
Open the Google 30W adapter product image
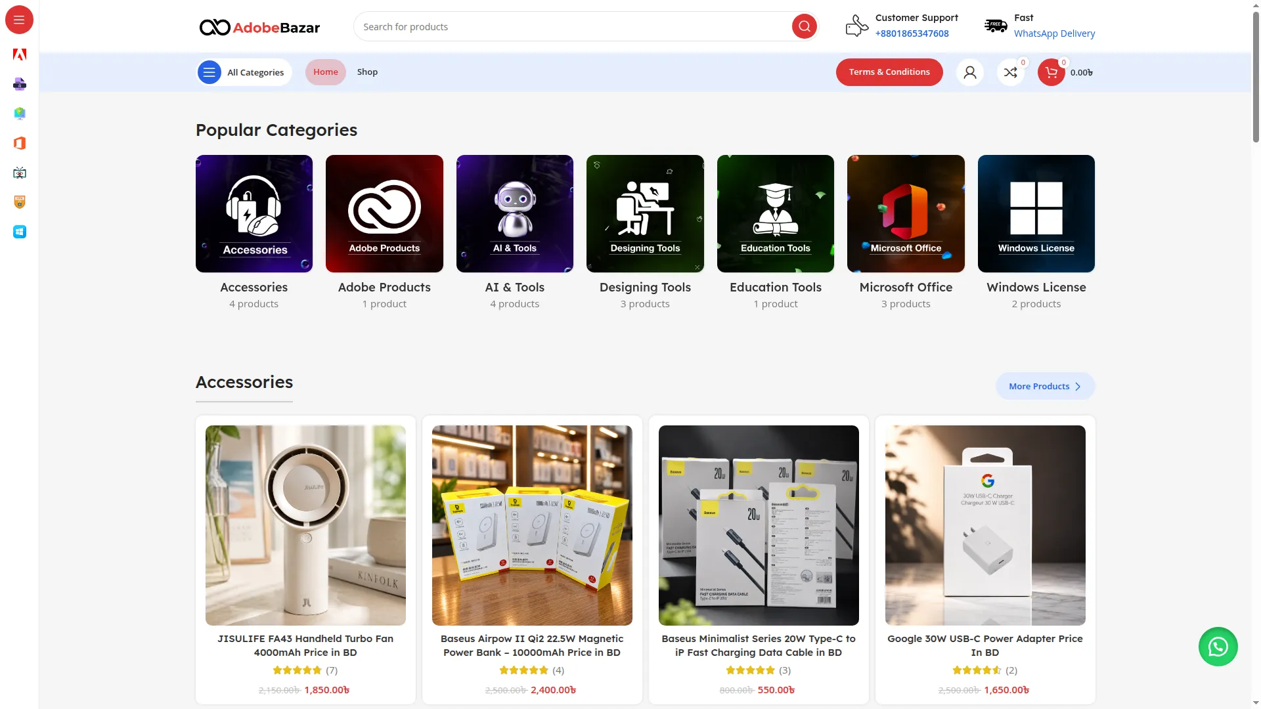985,525
